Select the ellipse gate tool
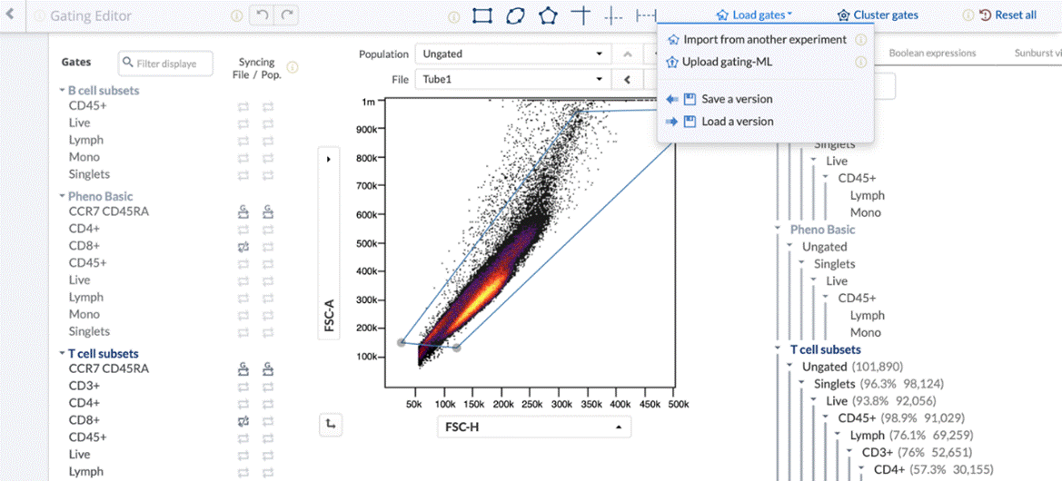 coord(515,15)
